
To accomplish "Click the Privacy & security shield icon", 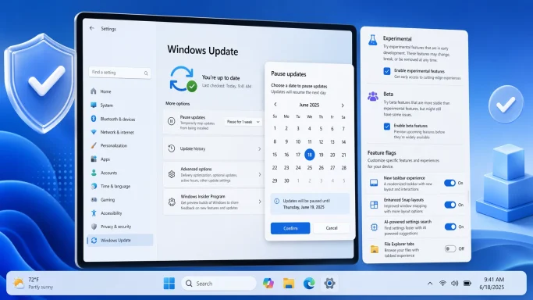I will pos(94,227).
